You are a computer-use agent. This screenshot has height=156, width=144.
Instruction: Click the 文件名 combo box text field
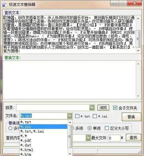(43, 116)
